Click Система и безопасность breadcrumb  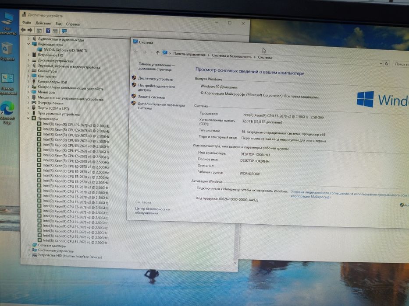pyautogui.click(x=231, y=56)
